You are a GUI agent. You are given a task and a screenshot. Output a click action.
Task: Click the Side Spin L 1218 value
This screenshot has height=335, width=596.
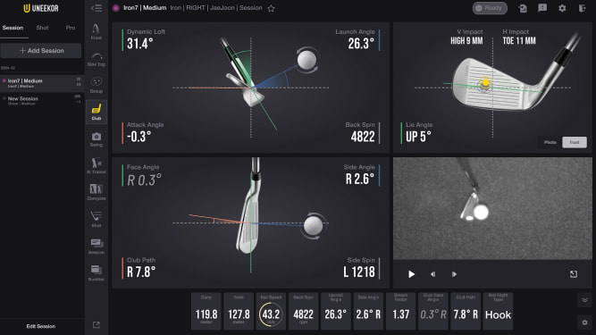(x=359, y=272)
